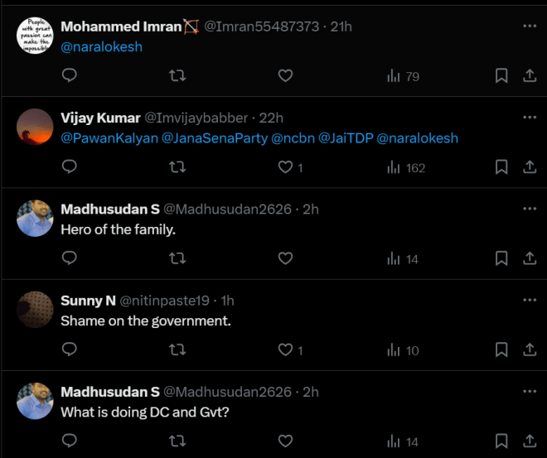This screenshot has height=458, width=547.
Task: Share Mohammed Imran's tweet
Action: 530,76
